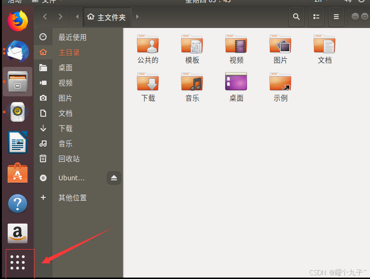Select 主目录 in the sidebar

point(78,52)
